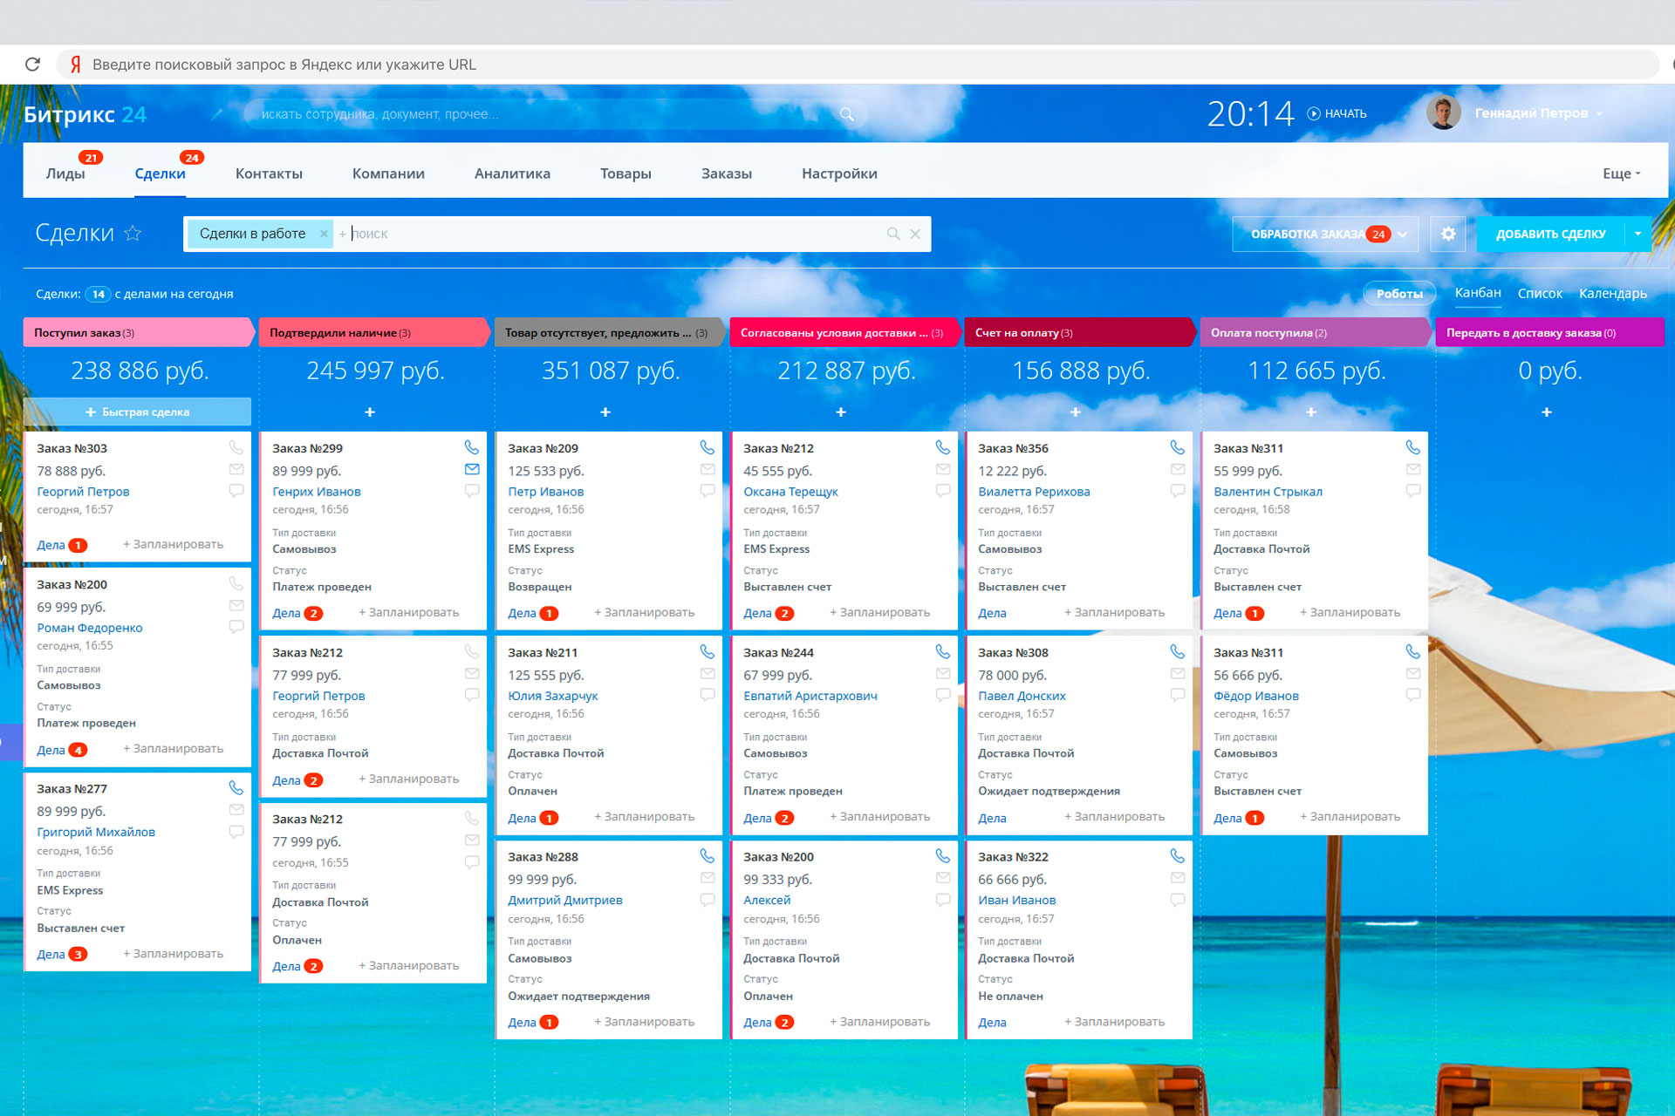Click magnifier icon in top search bar
Image resolution: width=1675 pixels, height=1116 pixels.
tap(846, 114)
